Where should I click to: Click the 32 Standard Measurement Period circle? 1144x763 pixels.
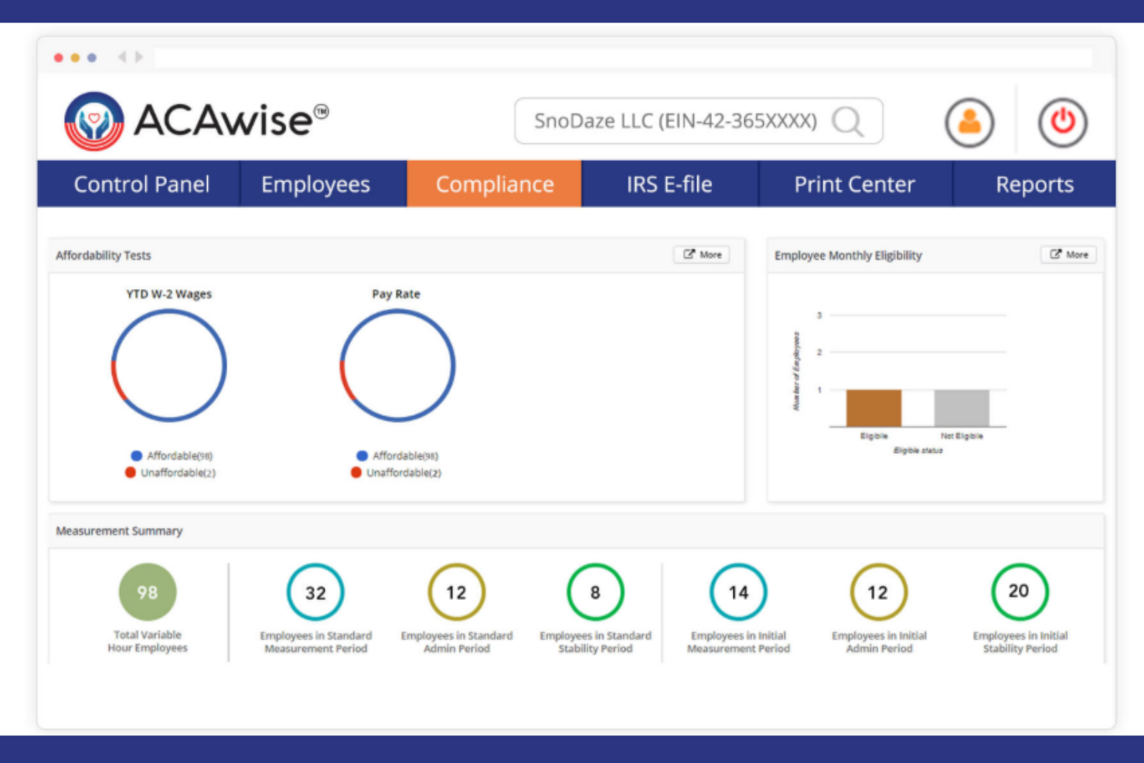pyautogui.click(x=315, y=592)
